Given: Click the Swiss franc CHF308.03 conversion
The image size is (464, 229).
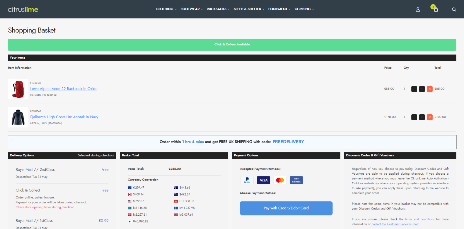Looking at the screenshot, I should pyautogui.click(x=184, y=201).
